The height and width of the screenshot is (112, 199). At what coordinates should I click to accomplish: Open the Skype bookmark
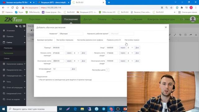pyautogui.click(x=19, y=12)
